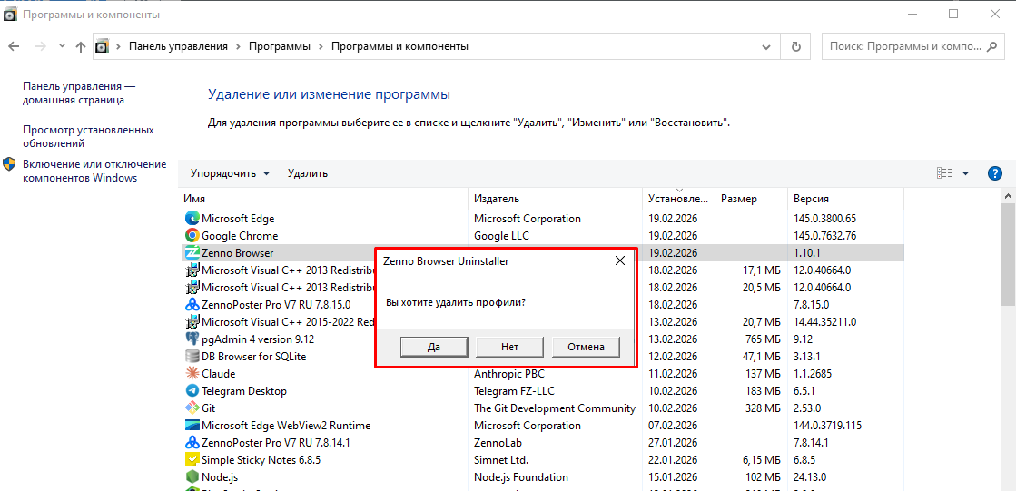The height and width of the screenshot is (491, 1016).
Task: Click the refresh button in address bar
Action: 796,46
